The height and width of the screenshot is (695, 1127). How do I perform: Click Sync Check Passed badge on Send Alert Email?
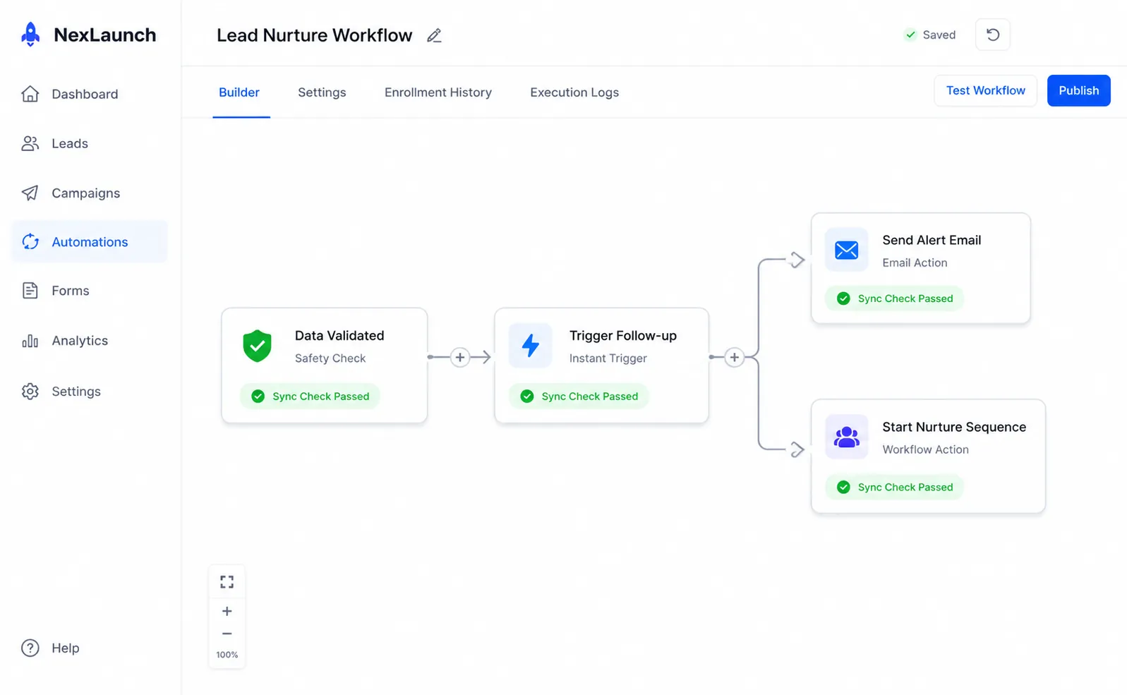(x=894, y=298)
